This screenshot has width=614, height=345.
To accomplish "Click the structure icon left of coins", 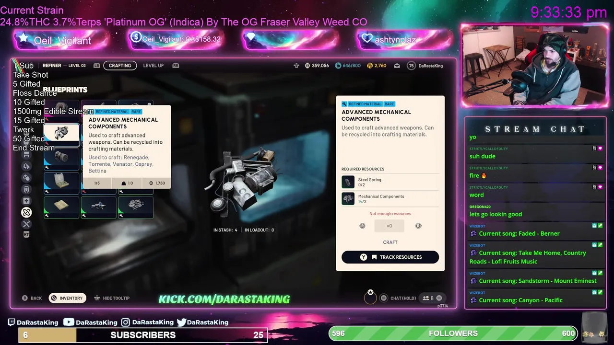I will (x=296, y=66).
